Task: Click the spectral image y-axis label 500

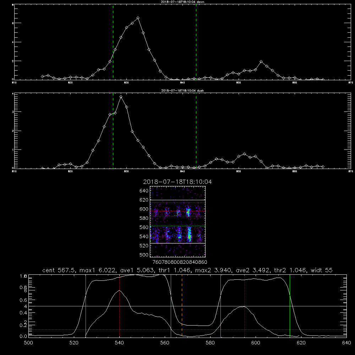Action: click(144, 255)
